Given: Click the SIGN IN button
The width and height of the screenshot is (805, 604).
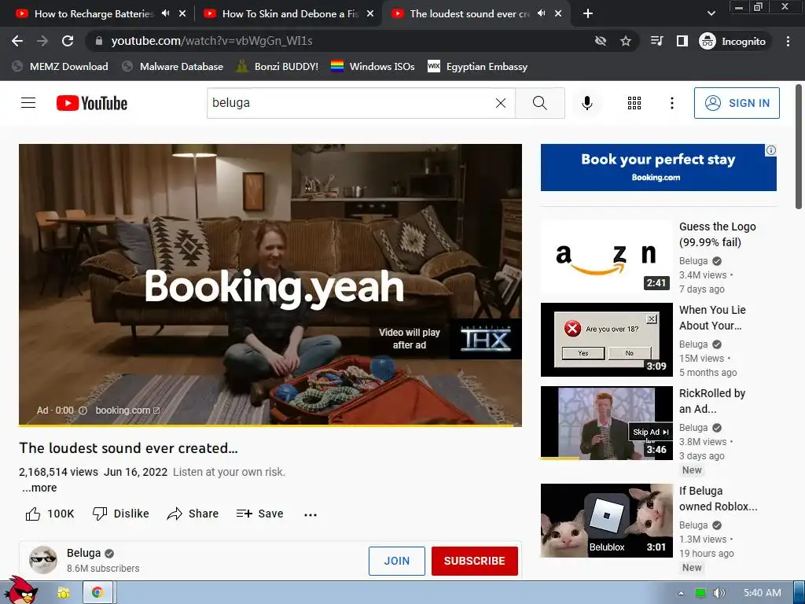Looking at the screenshot, I should pyautogui.click(x=736, y=103).
